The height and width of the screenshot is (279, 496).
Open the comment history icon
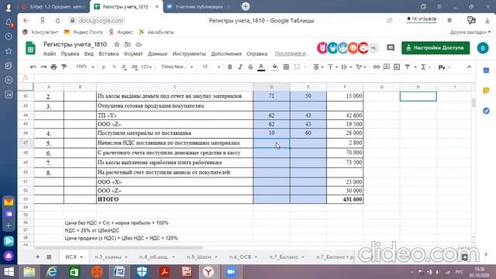click(391, 48)
